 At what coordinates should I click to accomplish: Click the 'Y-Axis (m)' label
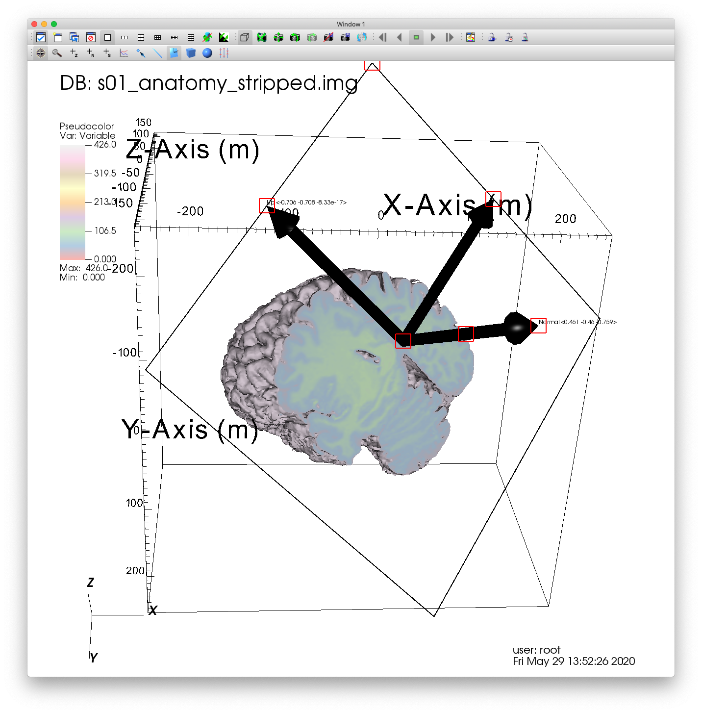pos(190,430)
